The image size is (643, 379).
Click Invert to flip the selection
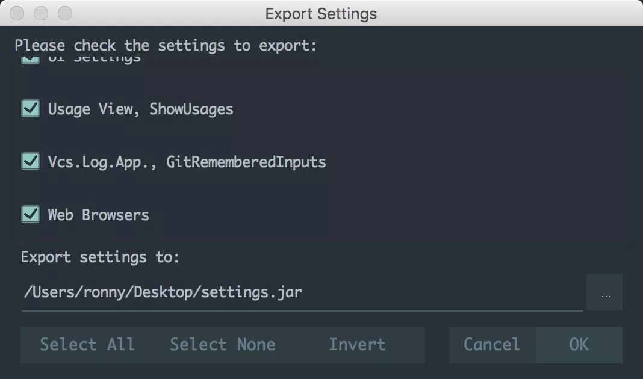click(357, 345)
